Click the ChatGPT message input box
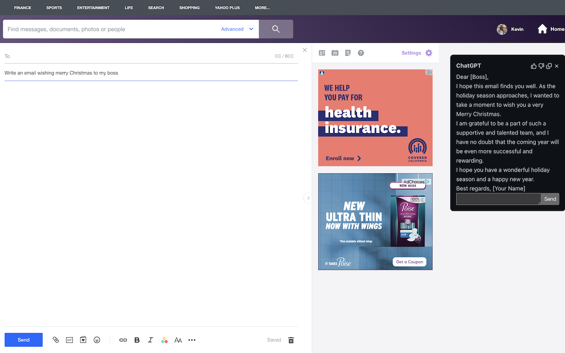 tap(498, 199)
